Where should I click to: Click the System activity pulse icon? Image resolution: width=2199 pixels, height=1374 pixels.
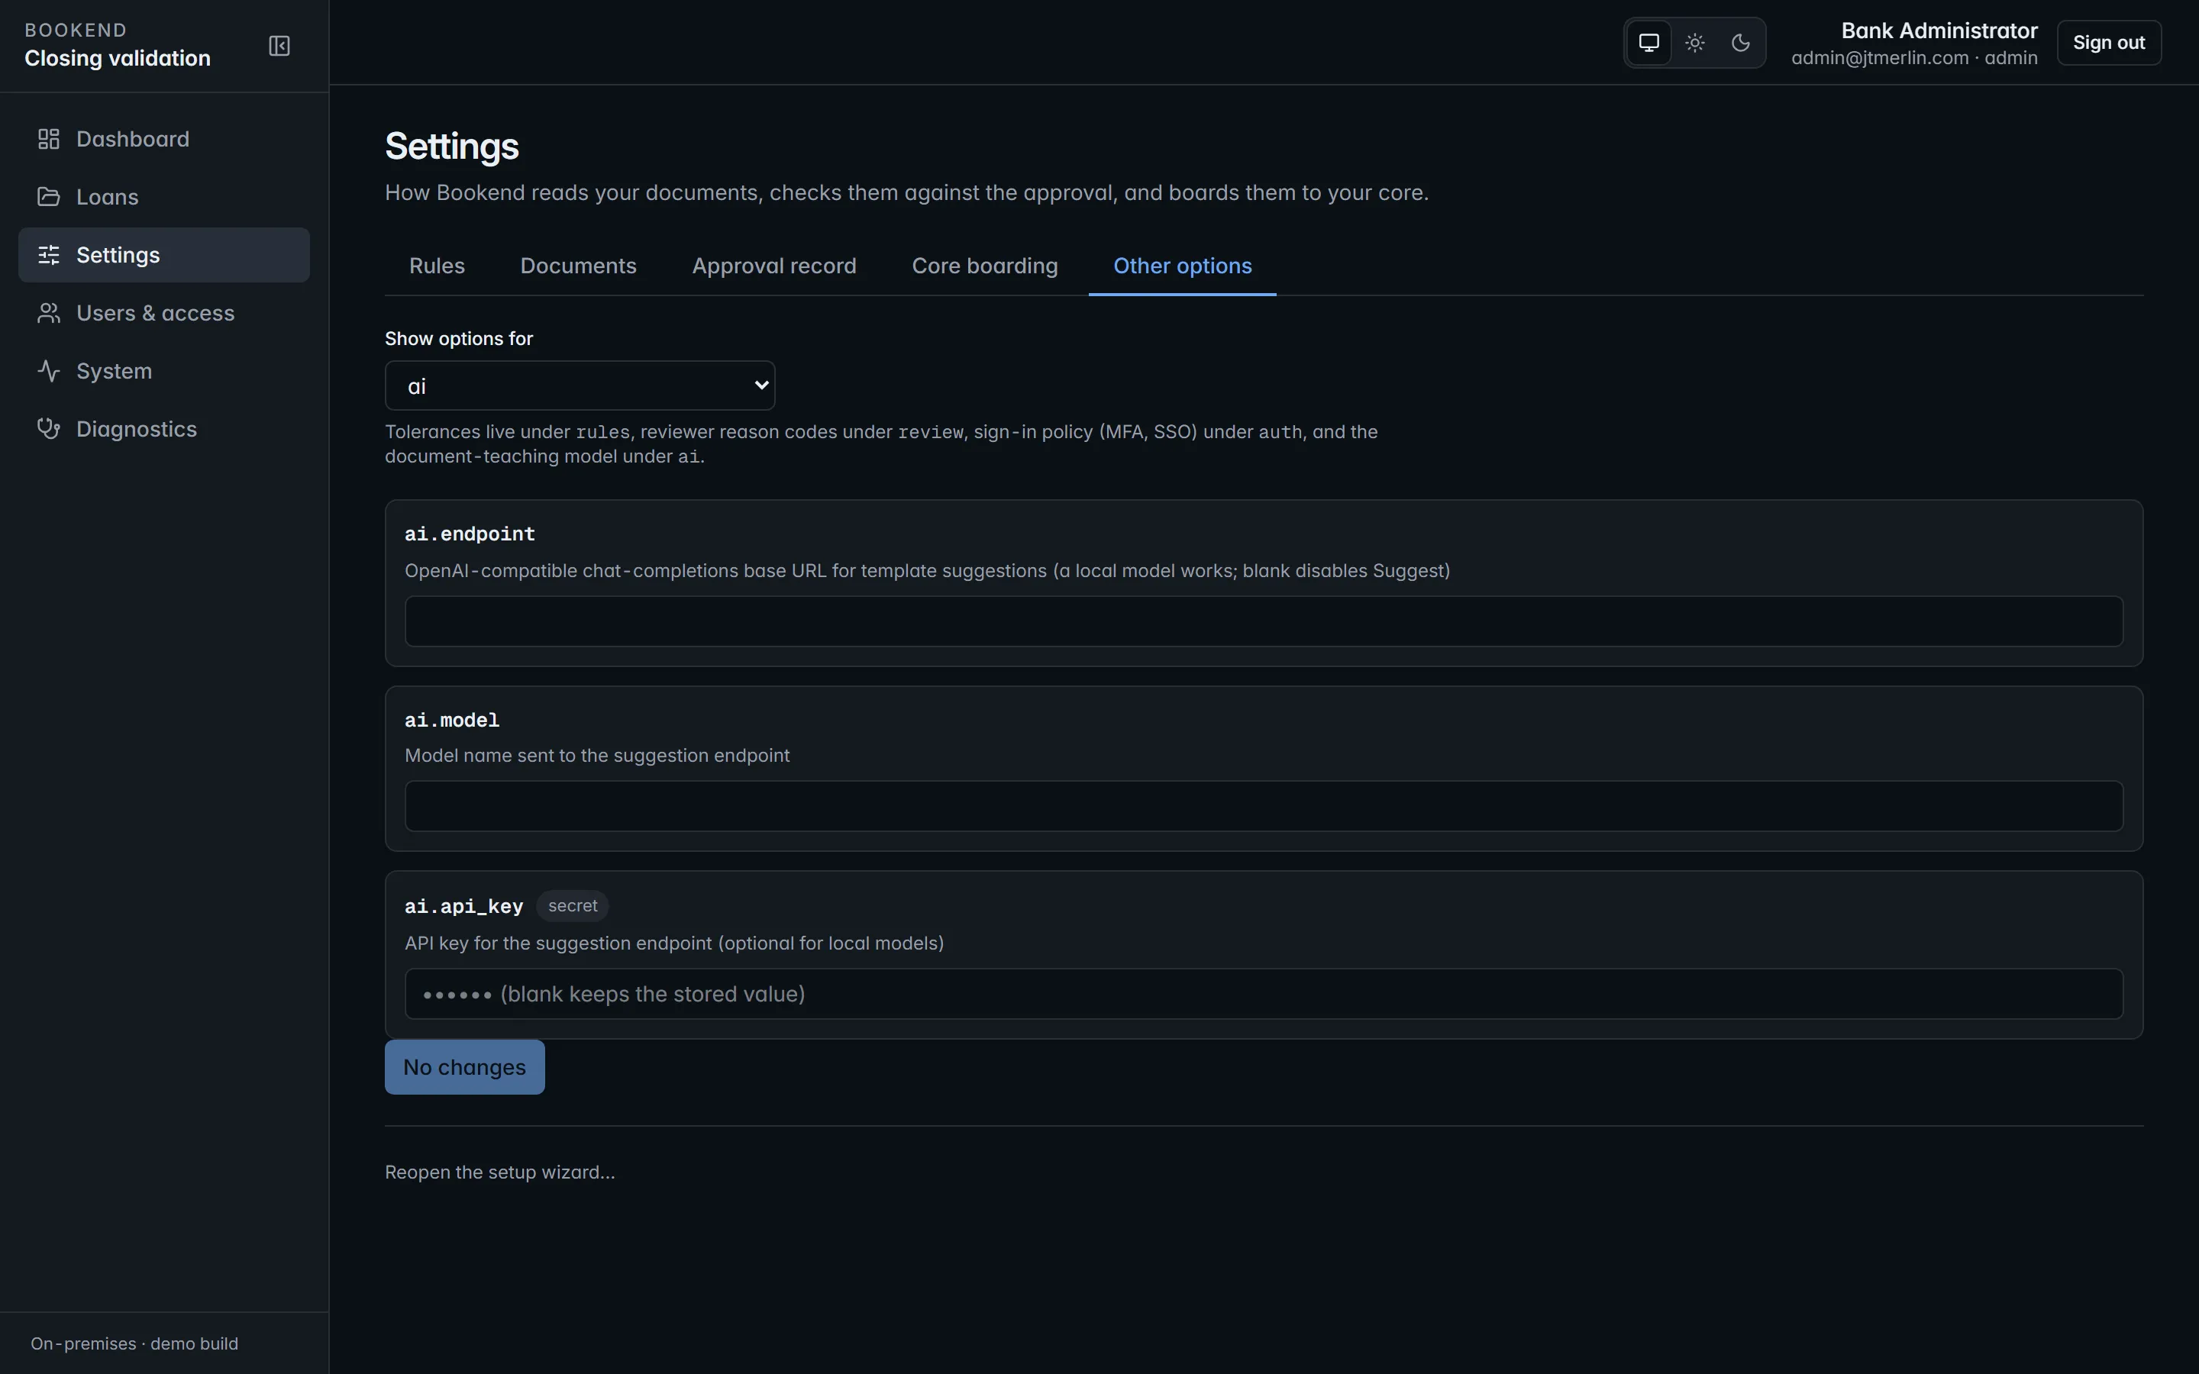(x=48, y=372)
